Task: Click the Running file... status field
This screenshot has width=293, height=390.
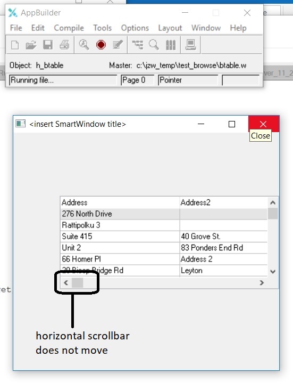Action: pyautogui.click(x=63, y=80)
